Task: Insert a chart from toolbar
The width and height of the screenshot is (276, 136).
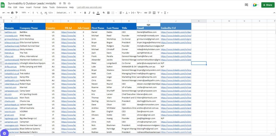Action: (x=154, y=13)
